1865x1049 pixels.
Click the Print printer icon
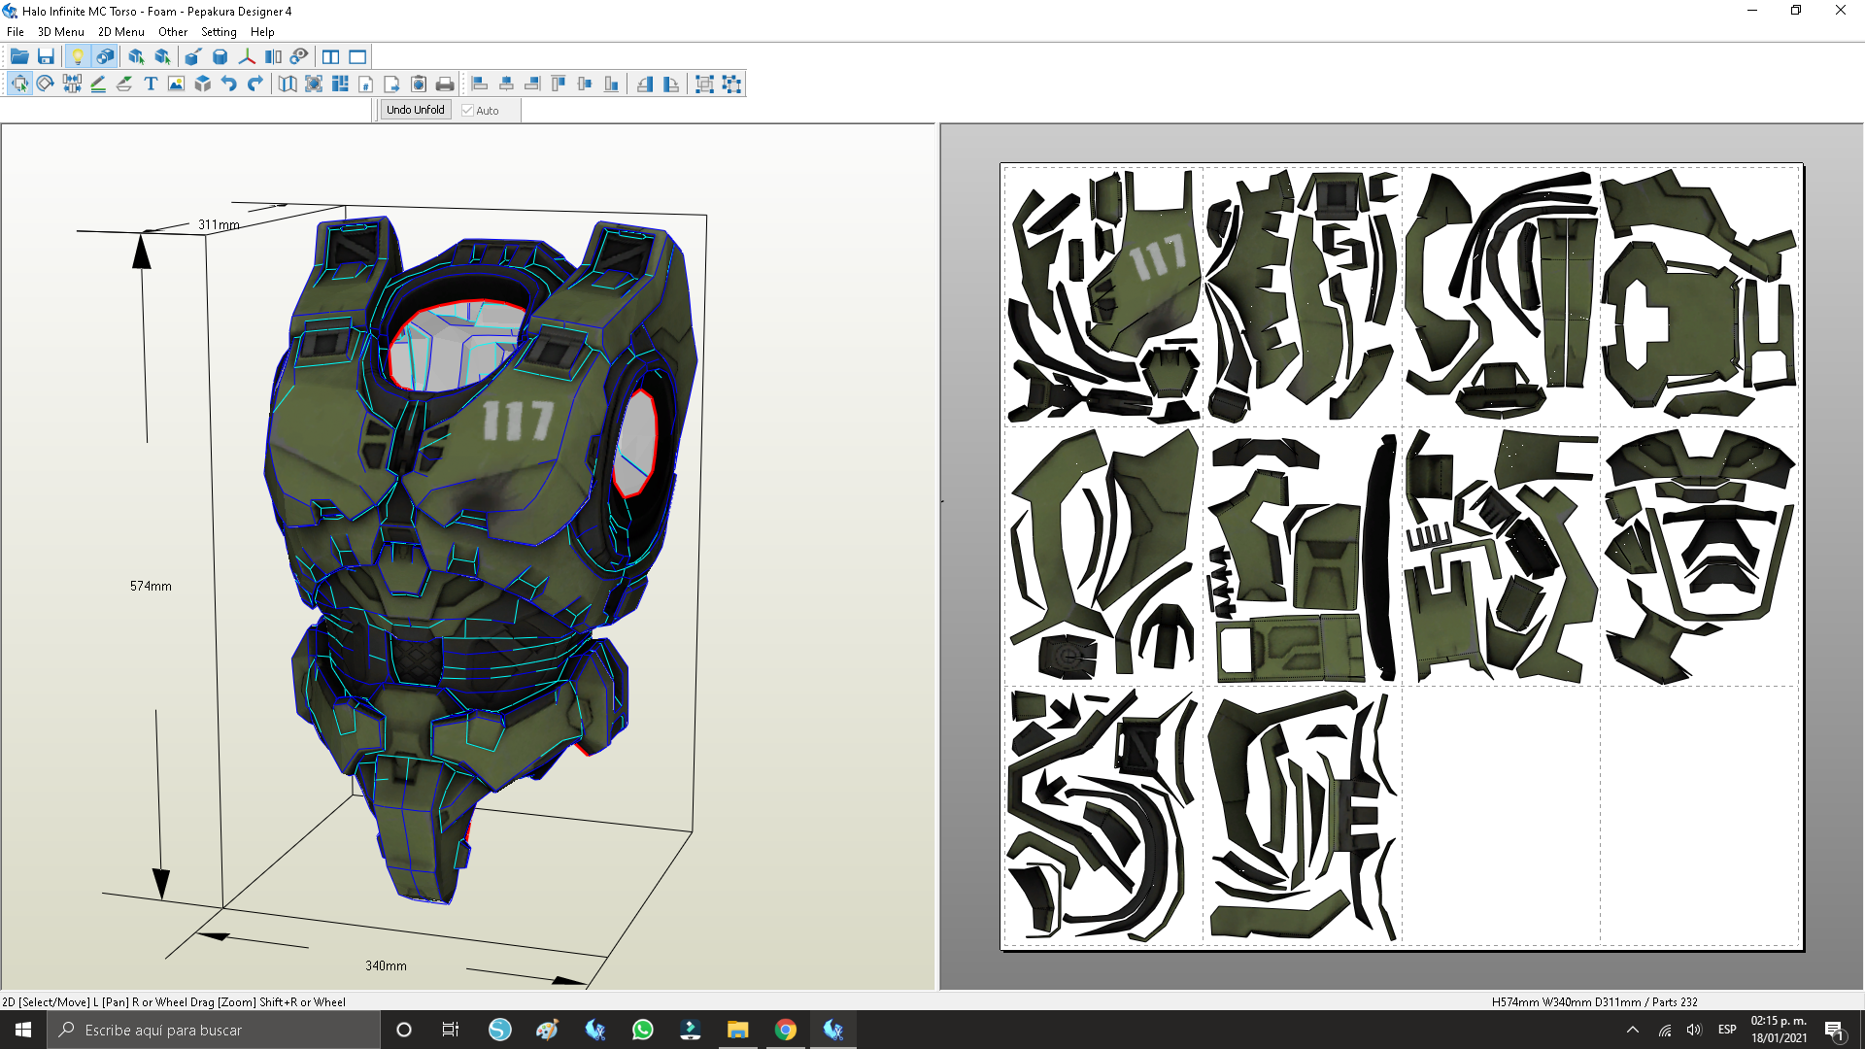(x=445, y=85)
